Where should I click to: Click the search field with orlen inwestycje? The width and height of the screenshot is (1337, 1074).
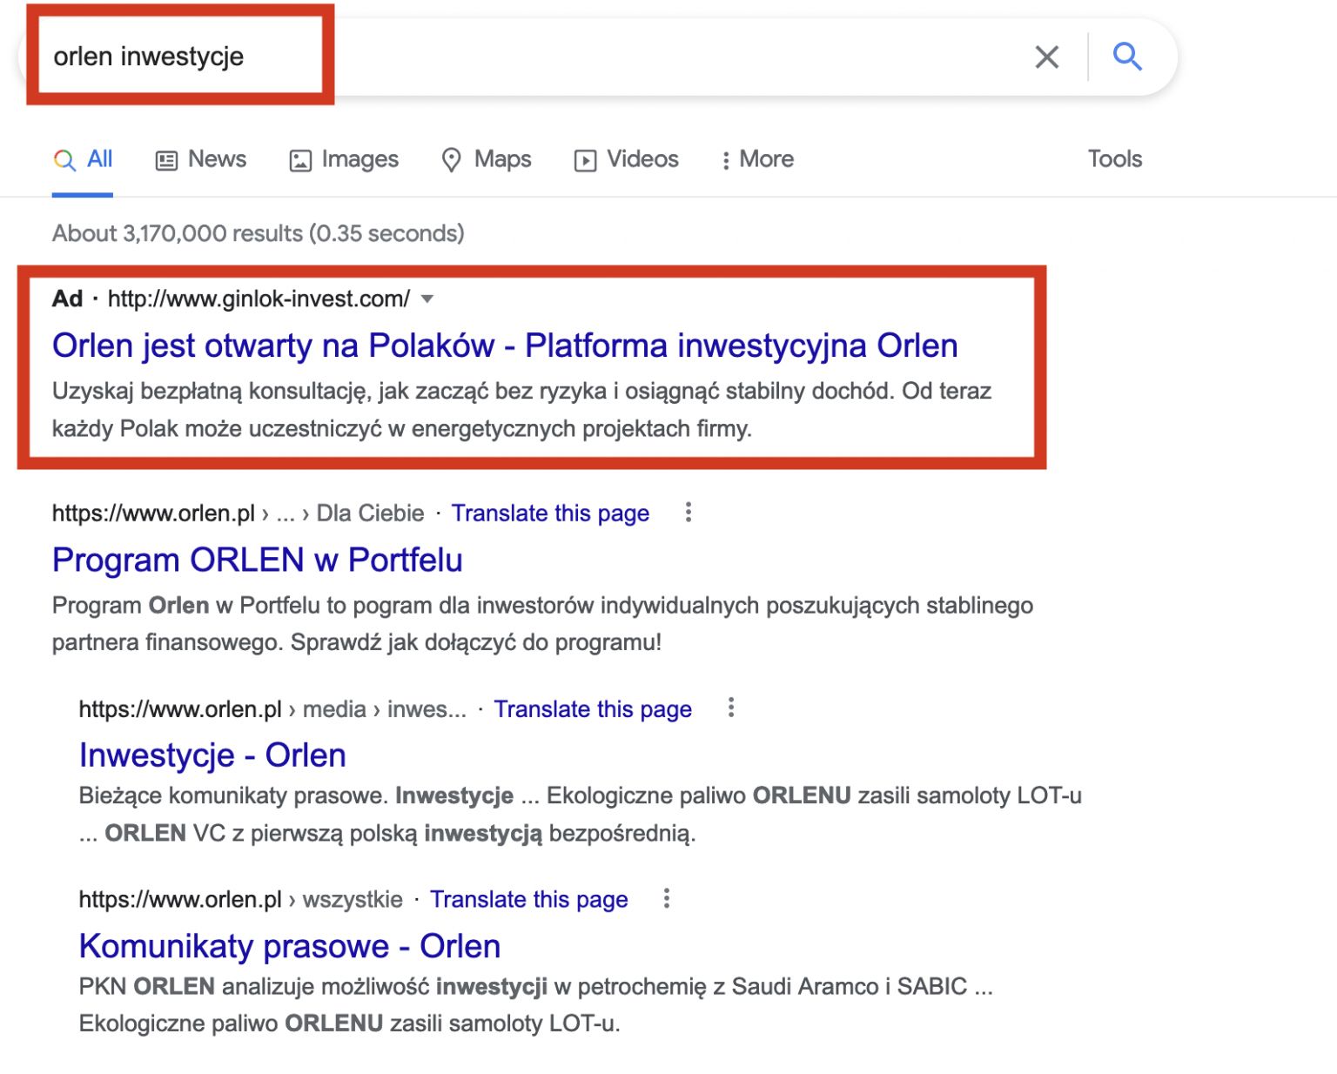tap(522, 57)
